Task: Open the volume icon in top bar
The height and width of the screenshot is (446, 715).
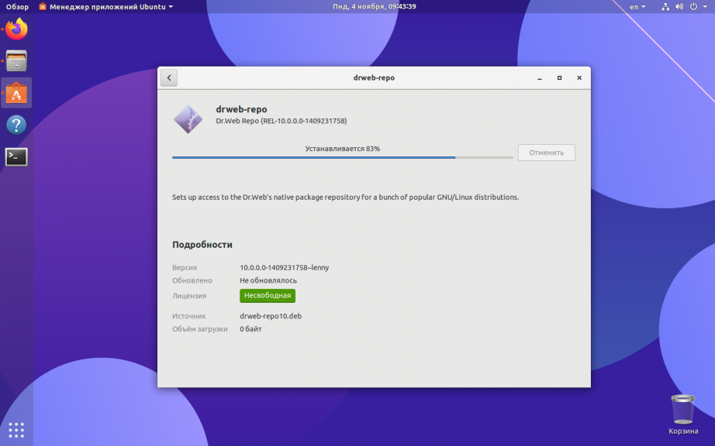Action: click(x=679, y=7)
